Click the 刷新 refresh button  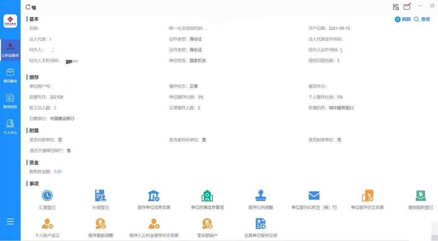pyautogui.click(x=402, y=19)
